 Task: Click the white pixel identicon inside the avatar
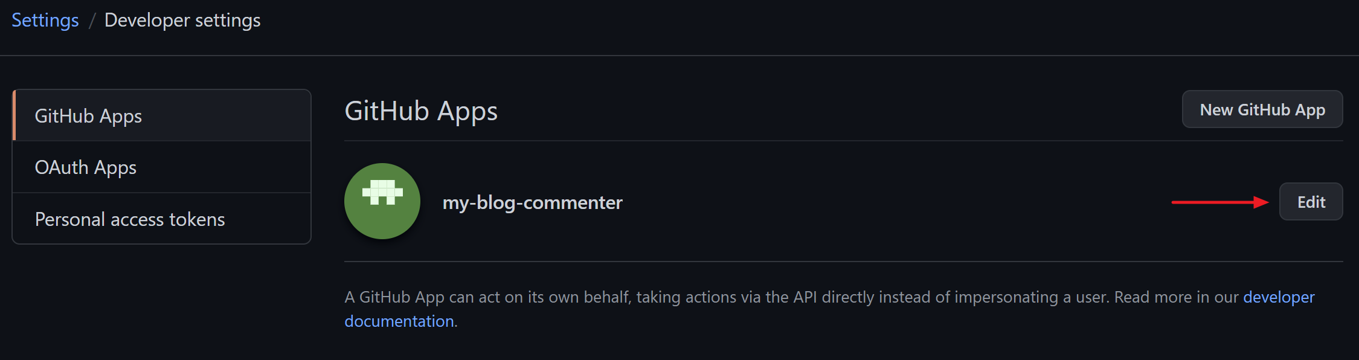pyautogui.click(x=382, y=192)
